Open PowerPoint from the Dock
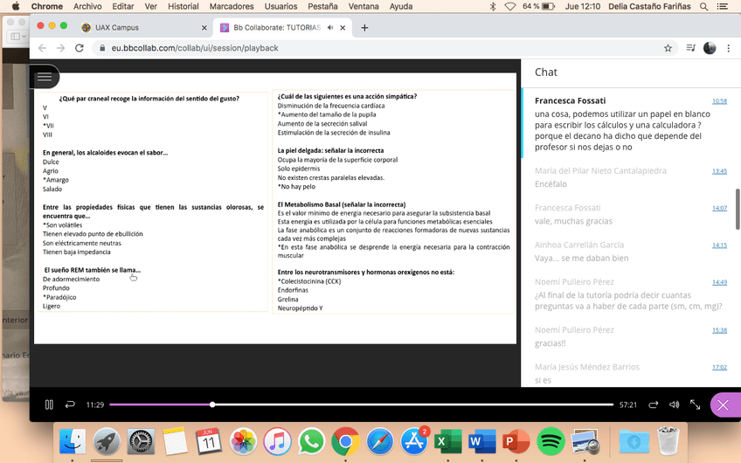The image size is (741, 463). pos(516,442)
